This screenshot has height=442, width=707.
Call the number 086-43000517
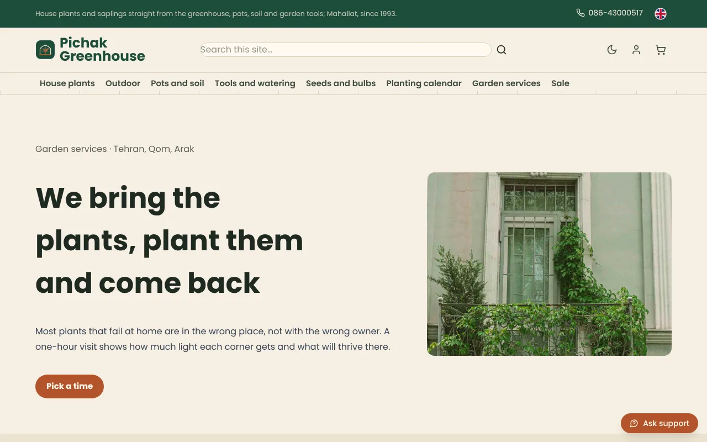click(x=615, y=13)
